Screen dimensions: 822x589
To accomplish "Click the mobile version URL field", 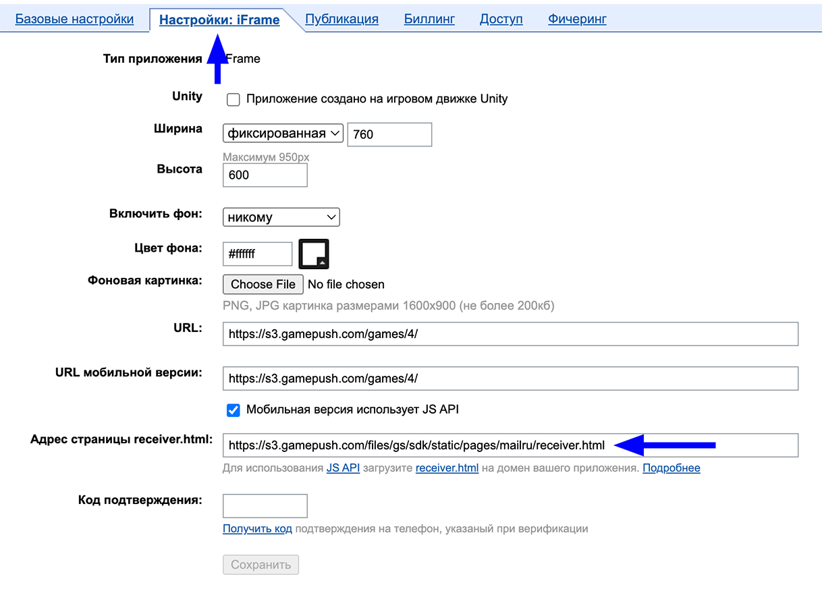I will pyautogui.click(x=510, y=378).
